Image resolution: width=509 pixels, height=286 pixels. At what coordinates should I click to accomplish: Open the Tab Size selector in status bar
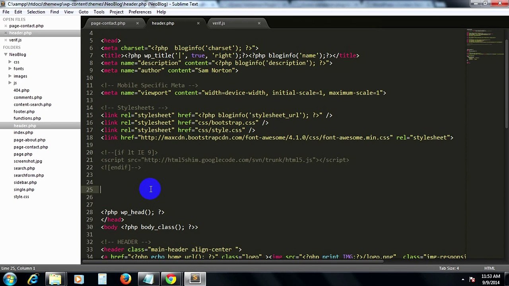point(449,268)
